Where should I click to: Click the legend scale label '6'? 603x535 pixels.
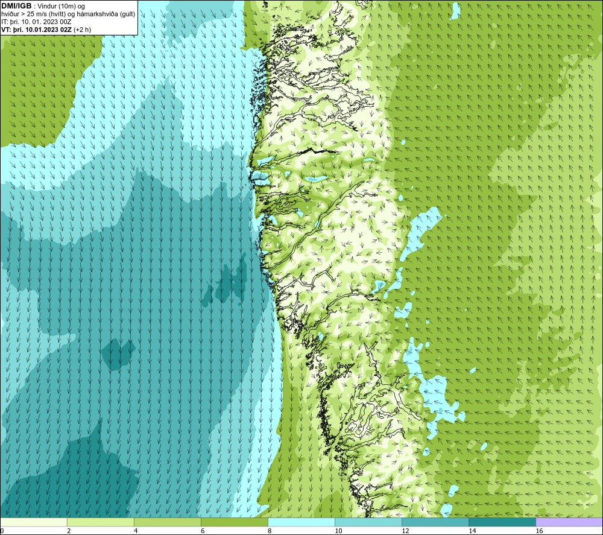pyautogui.click(x=203, y=531)
